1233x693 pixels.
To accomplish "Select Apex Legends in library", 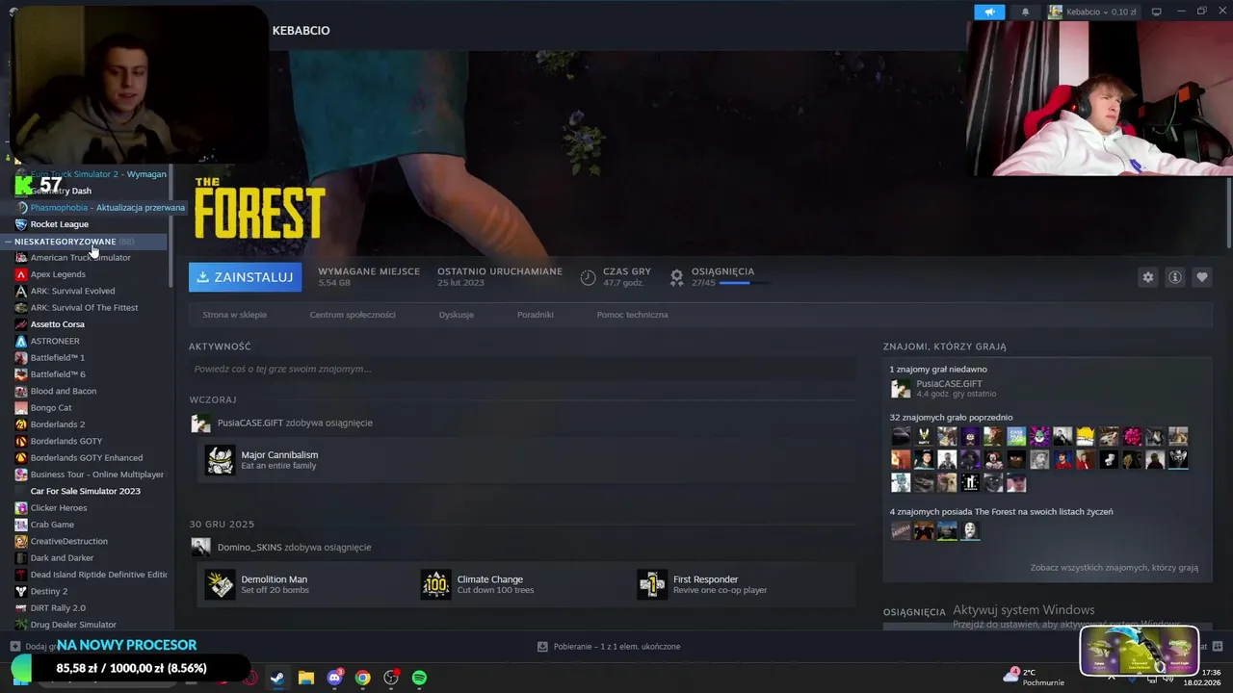I will pos(58,274).
